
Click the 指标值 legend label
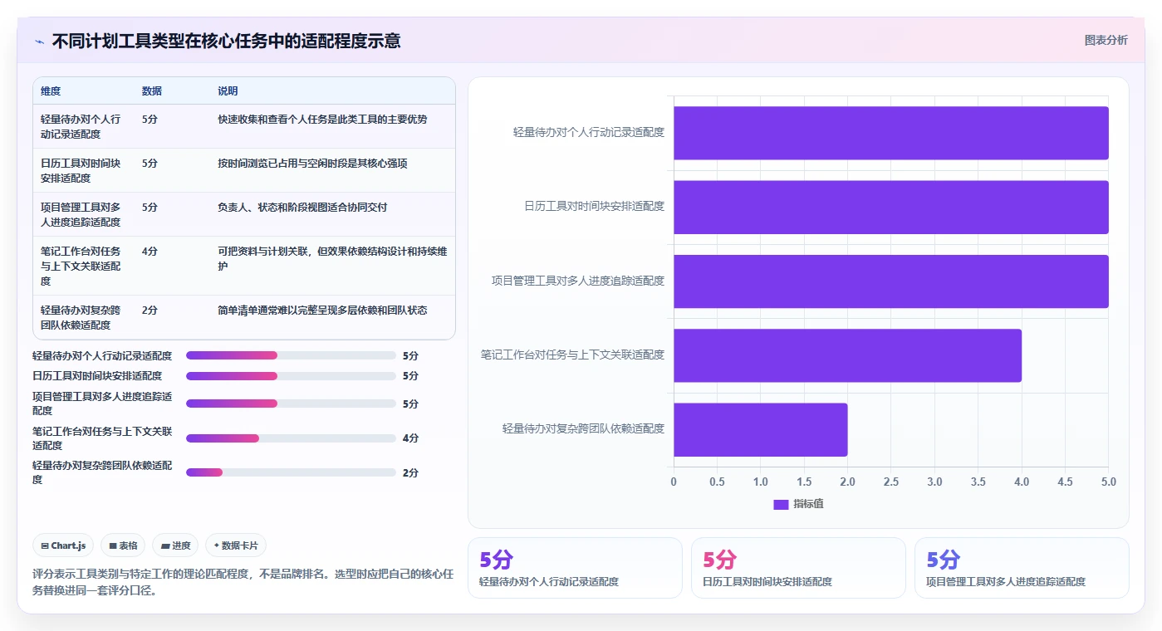(x=808, y=504)
